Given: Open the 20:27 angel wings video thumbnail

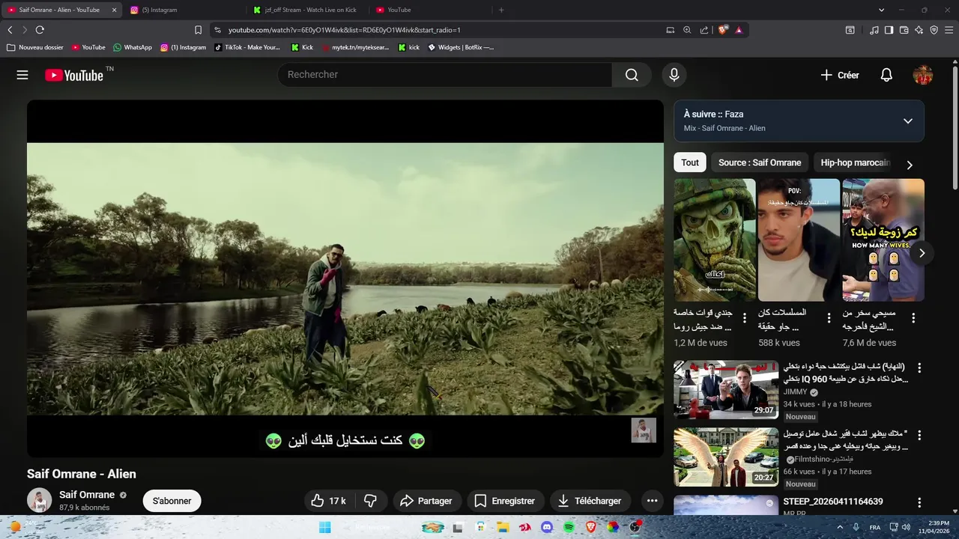Looking at the screenshot, I should click(x=726, y=457).
